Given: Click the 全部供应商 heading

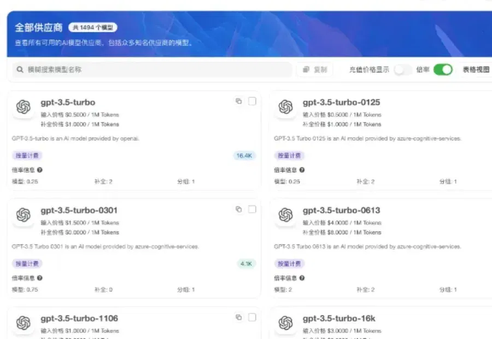Looking at the screenshot, I should pyautogui.click(x=39, y=28).
